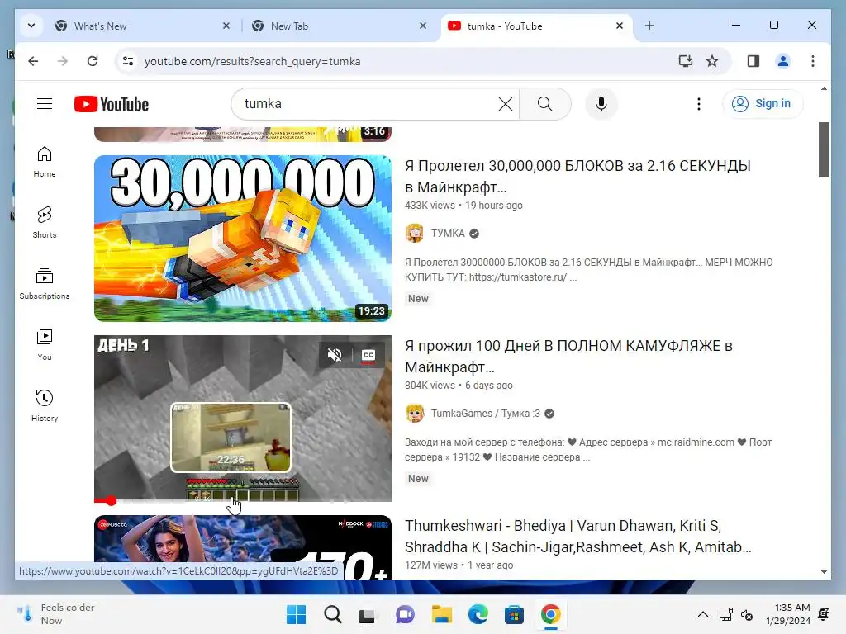Go forward in browser history
846x634 pixels.
tap(63, 61)
